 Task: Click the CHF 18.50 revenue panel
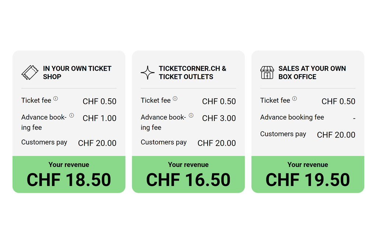click(x=69, y=175)
